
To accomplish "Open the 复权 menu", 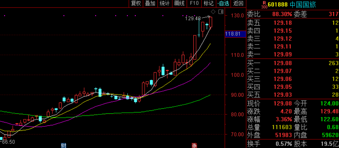I will click(x=136, y=3).
